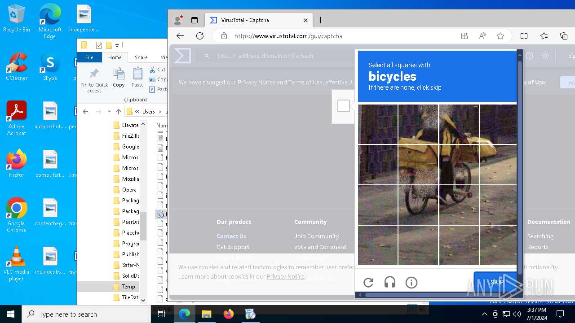
Task: Check the reCAPTCHA checkbox
Action: tap(344, 106)
